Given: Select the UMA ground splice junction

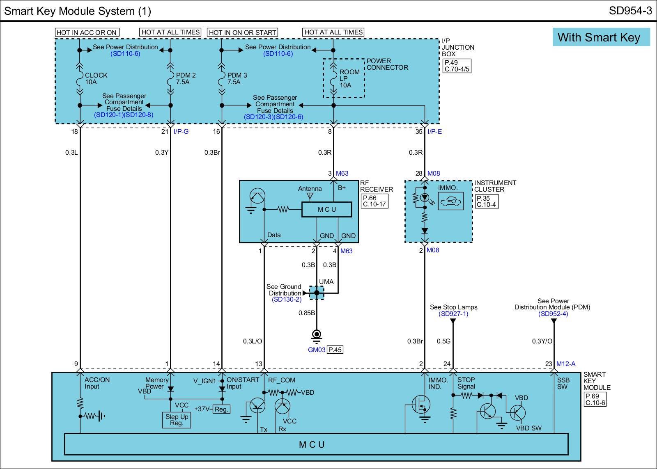Looking at the screenshot, I should coord(317,293).
